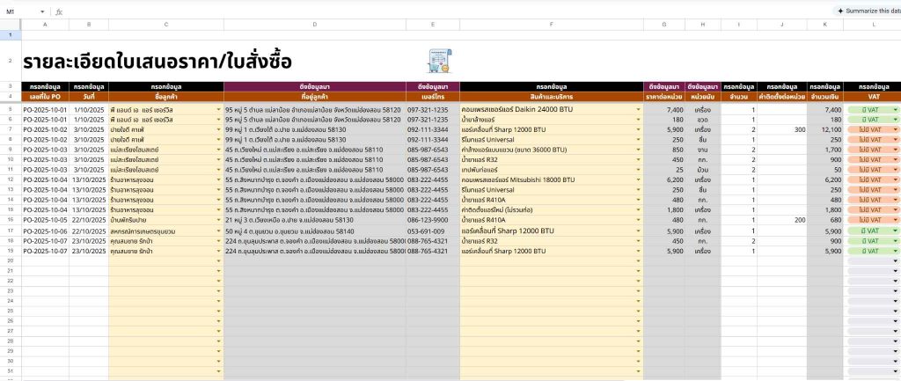Select column F header
This screenshot has height=381, width=901.
point(551,25)
